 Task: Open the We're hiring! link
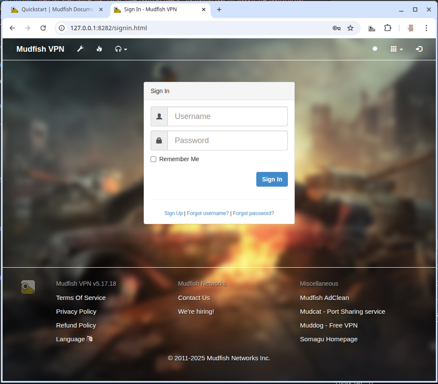click(x=196, y=312)
